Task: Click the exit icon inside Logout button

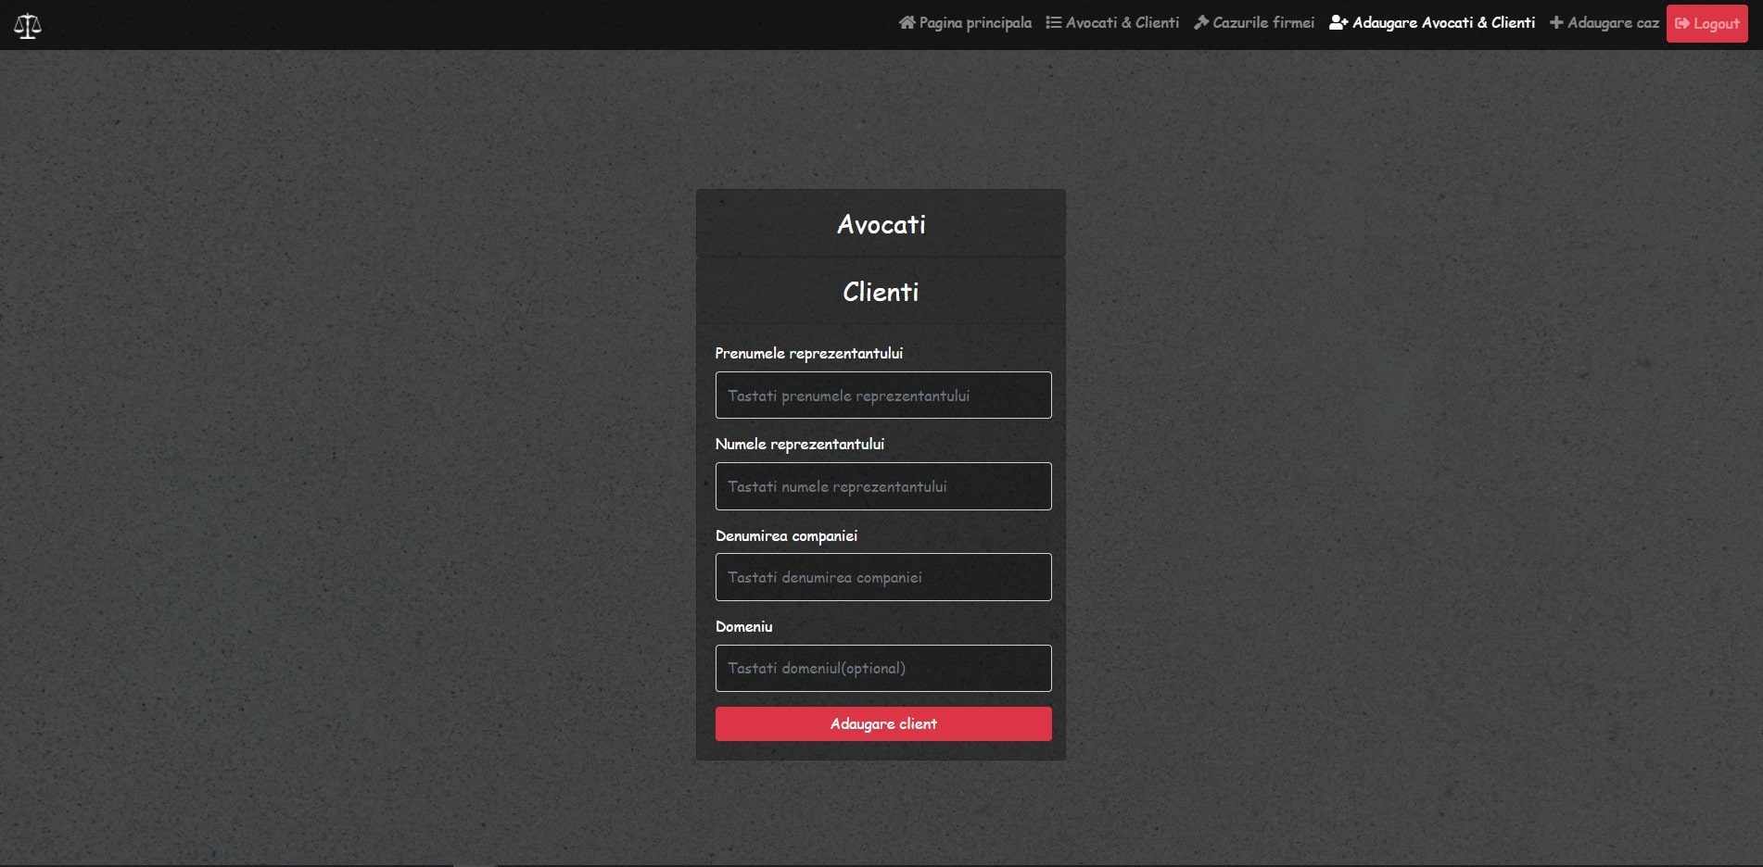Action: pyautogui.click(x=1681, y=24)
